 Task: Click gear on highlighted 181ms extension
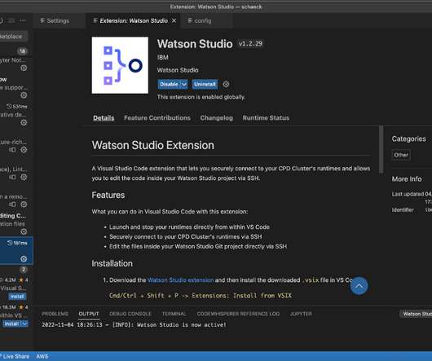[24, 258]
